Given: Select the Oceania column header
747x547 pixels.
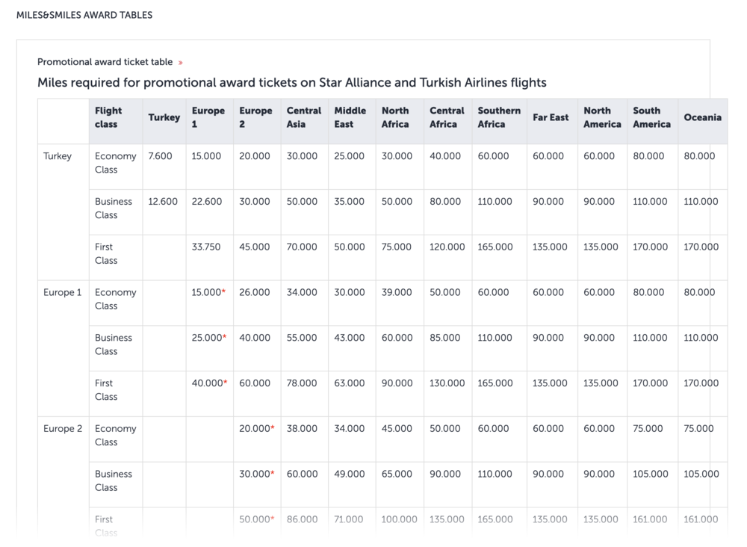Looking at the screenshot, I should [x=702, y=117].
